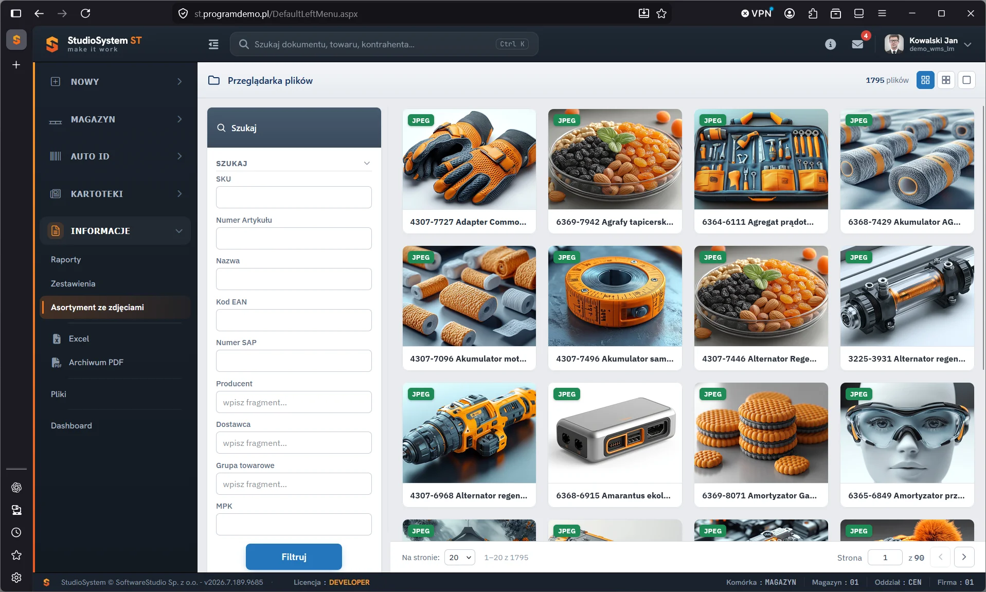
Task: Switch to small grid view icon
Action: 925,80
